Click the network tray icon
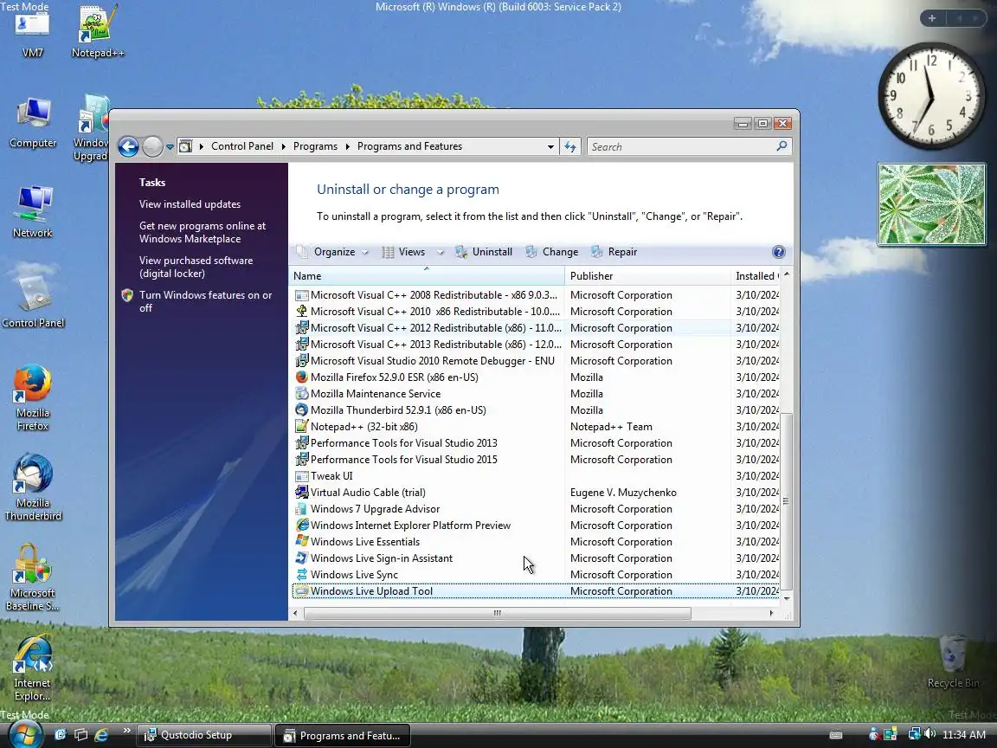Screen dimensions: 997x748 tap(914, 734)
